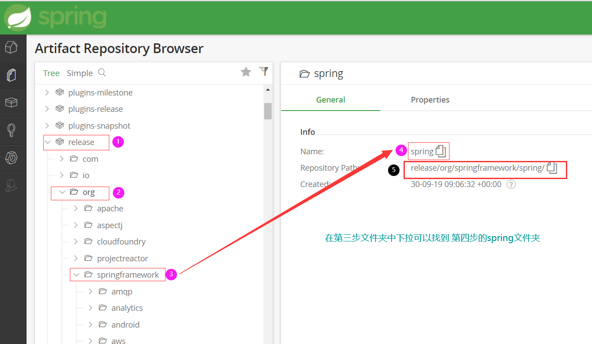Expand the com folder chevron
The image size is (592, 344).
pos(62,159)
